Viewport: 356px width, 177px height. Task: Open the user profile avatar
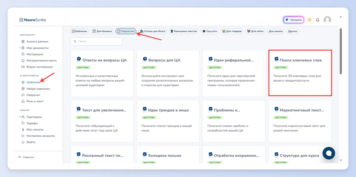point(327,20)
